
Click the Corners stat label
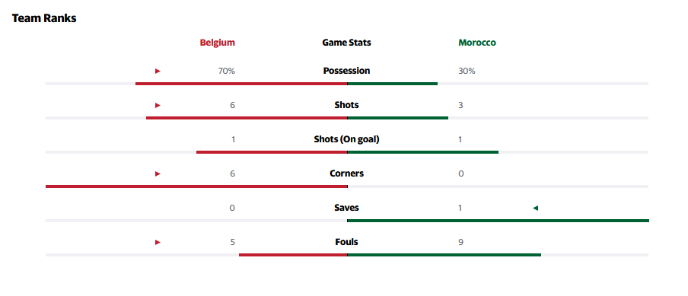[x=346, y=173]
